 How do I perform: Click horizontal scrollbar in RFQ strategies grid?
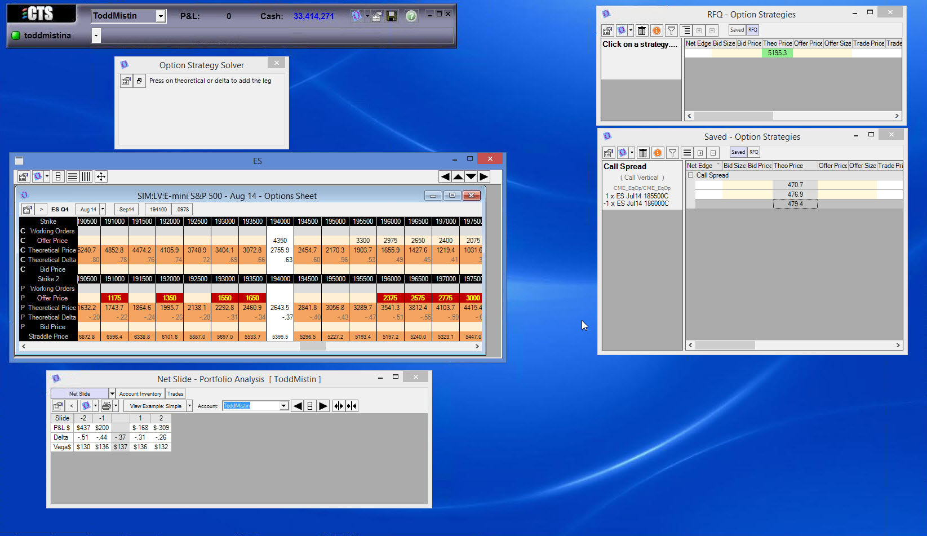(x=793, y=116)
